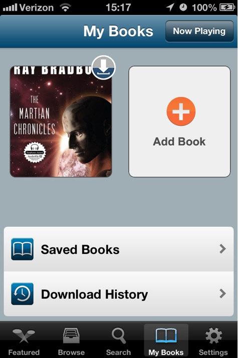Tap the Add Book label
Screen dimensions: 238x358
(x=179, y=142)
